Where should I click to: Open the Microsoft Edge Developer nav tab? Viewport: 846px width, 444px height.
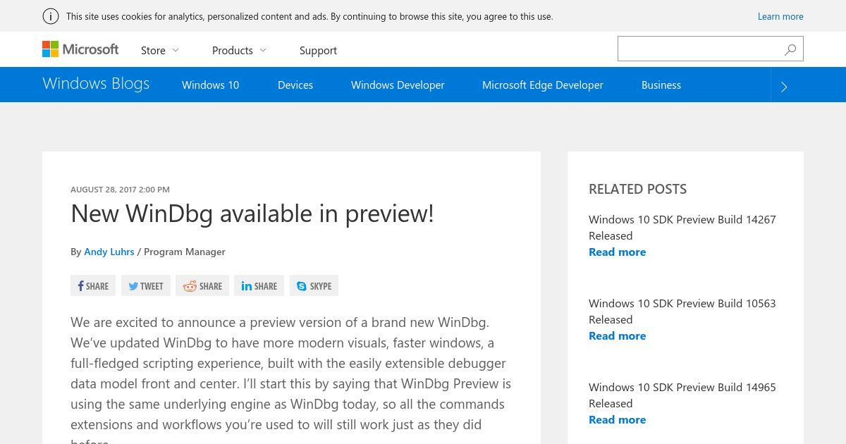click(543, 85)
